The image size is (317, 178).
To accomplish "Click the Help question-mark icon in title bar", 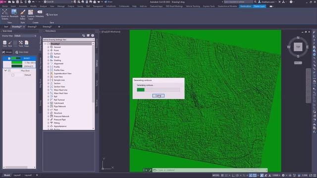I will [x=291, y=2].
